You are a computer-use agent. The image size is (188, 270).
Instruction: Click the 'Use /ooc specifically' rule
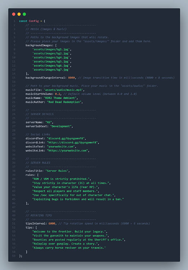coord(73,195)
